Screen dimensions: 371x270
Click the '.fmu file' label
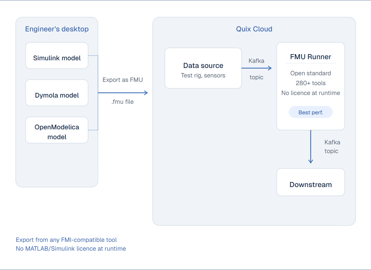tap(122, 102)
